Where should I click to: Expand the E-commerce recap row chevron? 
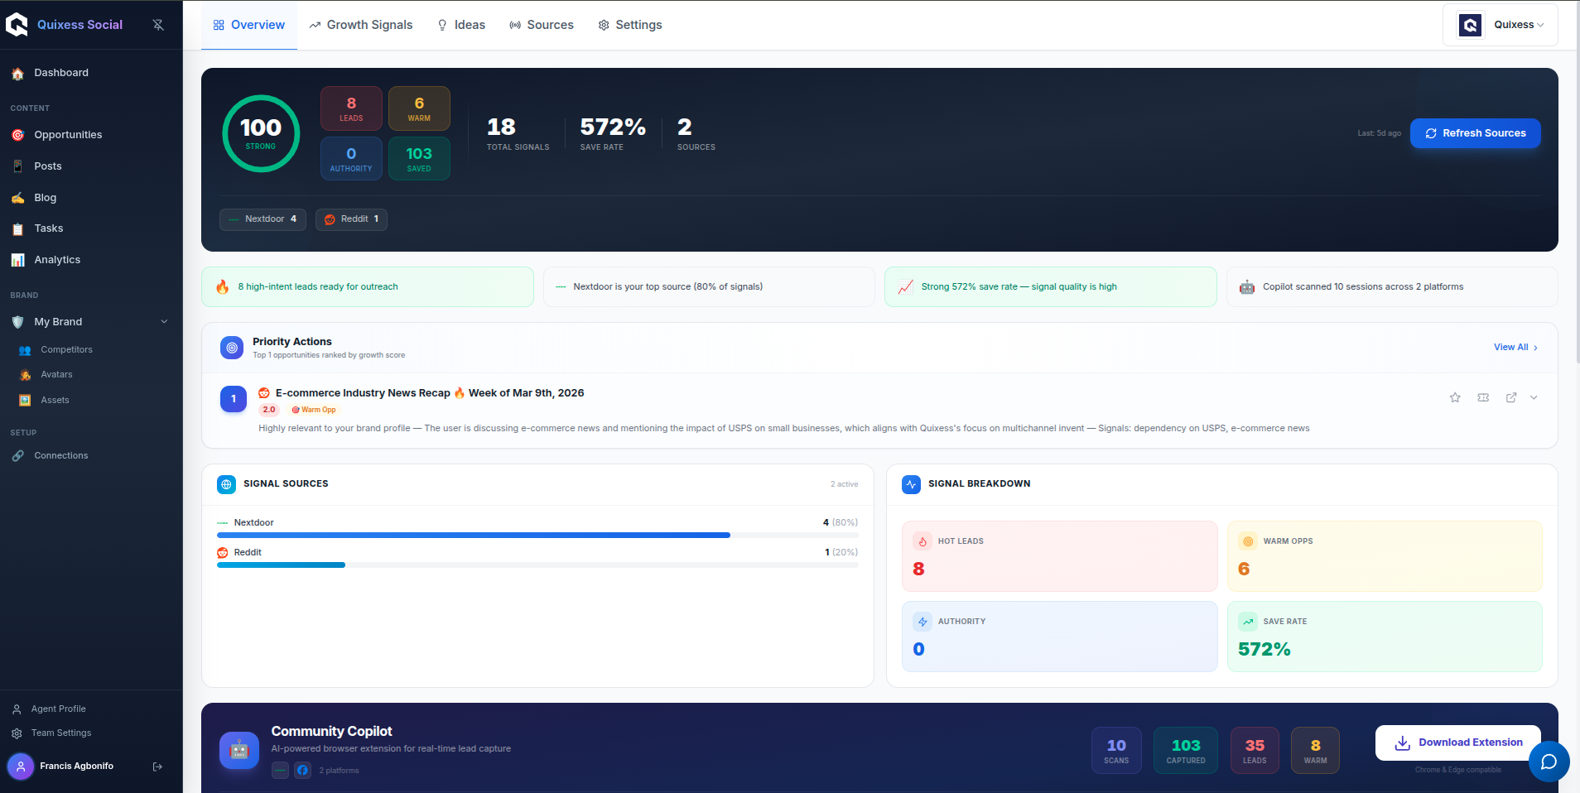tap(1534, 398)
